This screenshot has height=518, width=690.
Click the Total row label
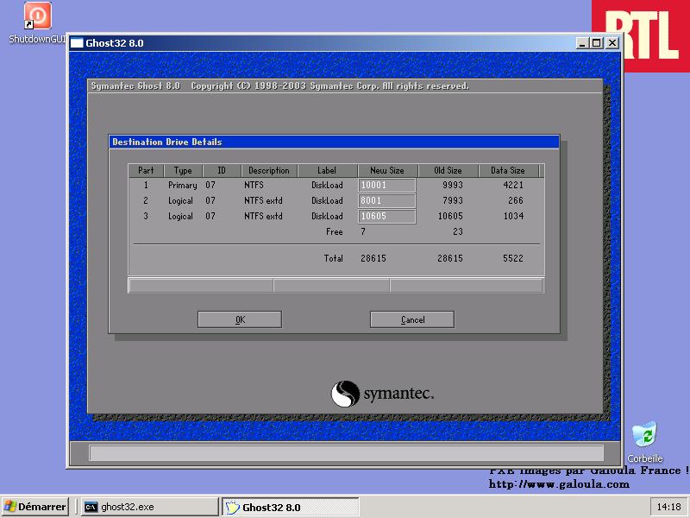[334, 258]
